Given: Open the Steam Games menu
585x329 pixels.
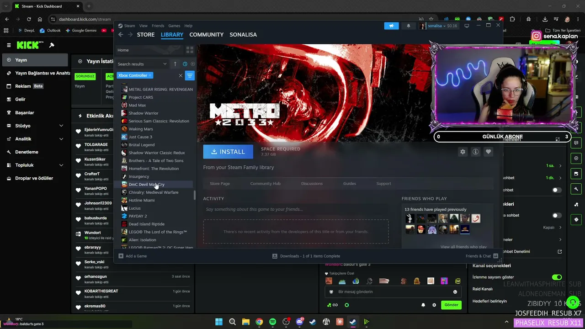Looking at the screenshot, I should pyautogui.click(x=174, y=26).
